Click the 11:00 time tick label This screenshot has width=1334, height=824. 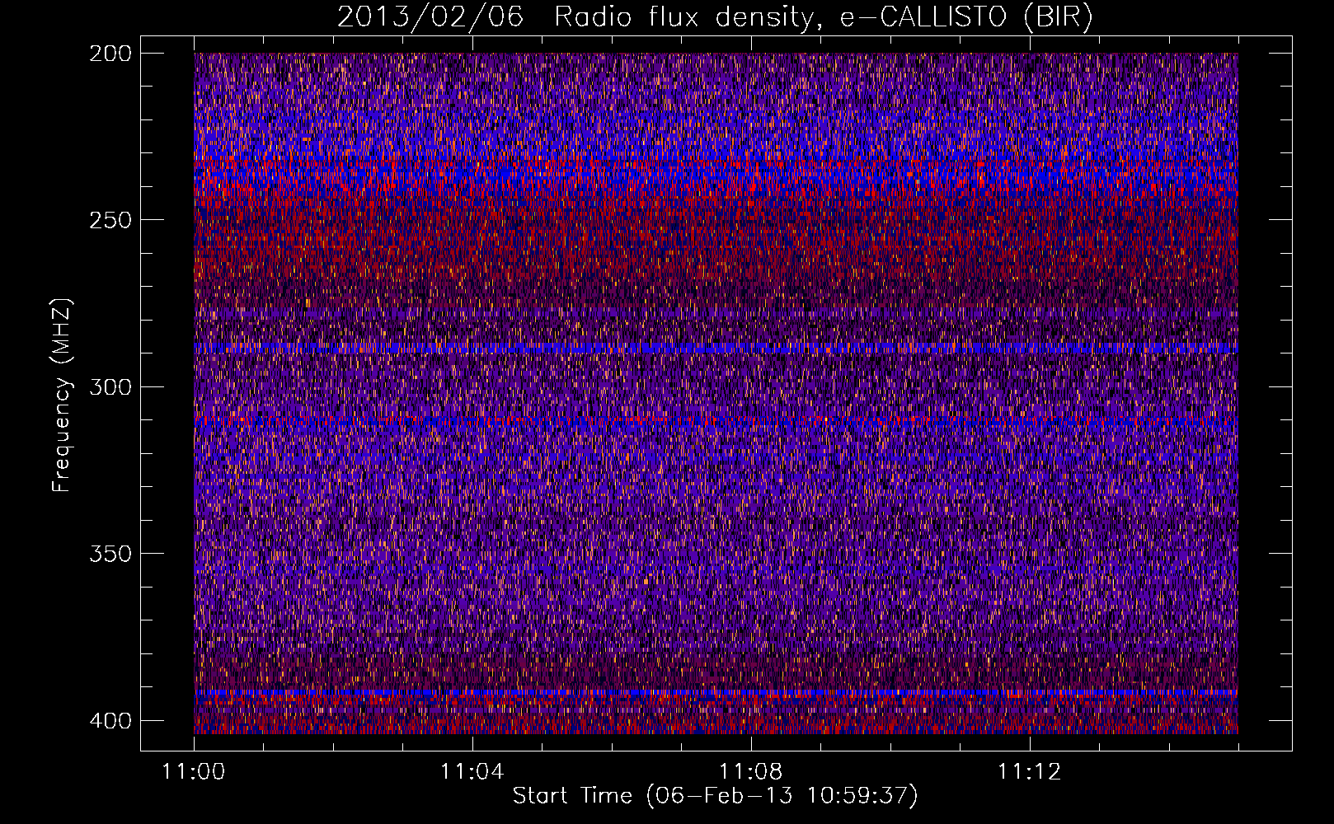(x=194, y=772)
